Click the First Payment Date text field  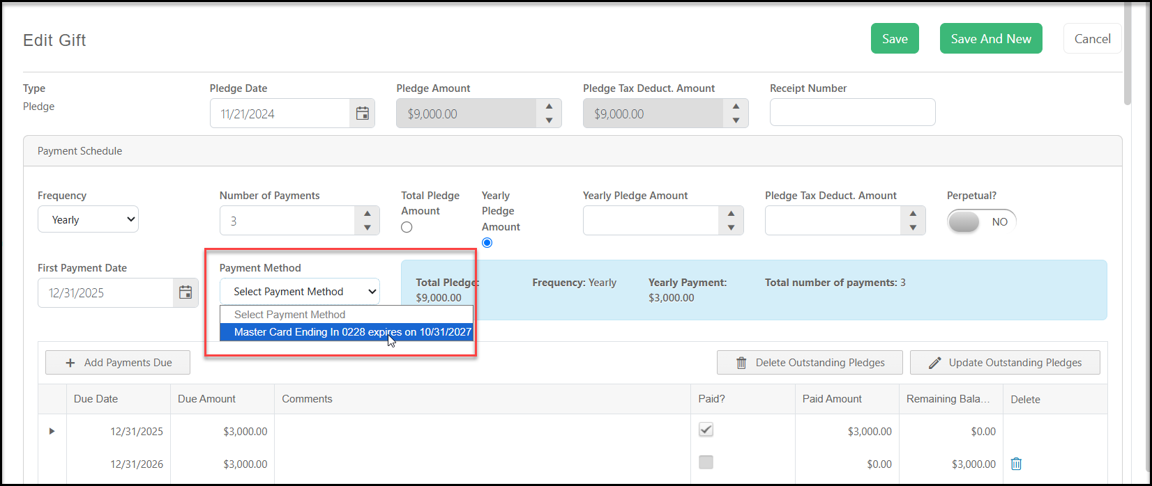105,292
